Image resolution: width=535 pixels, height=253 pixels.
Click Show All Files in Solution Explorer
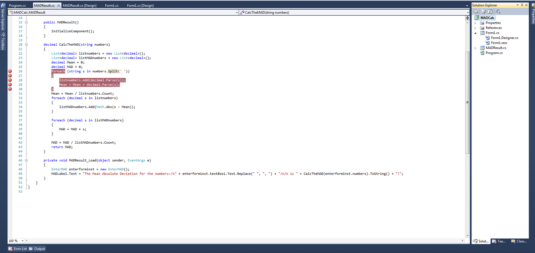tap(484, 12)
